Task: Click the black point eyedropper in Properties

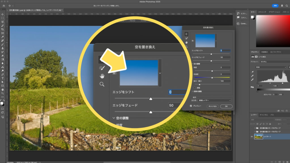Action: coord(252,72)
